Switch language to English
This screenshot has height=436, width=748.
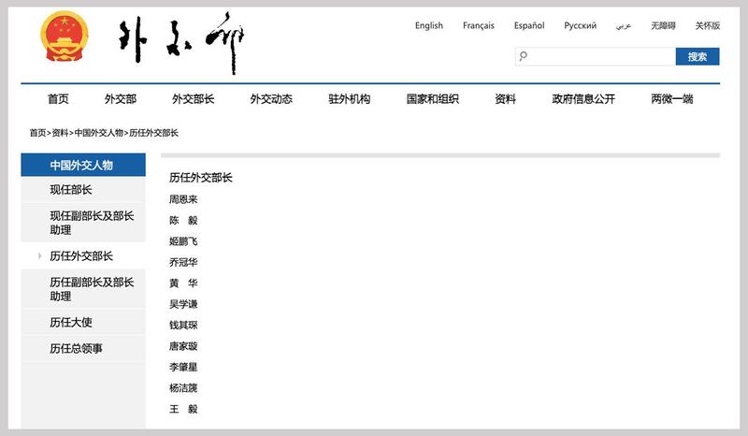click(x=429, y=26)
